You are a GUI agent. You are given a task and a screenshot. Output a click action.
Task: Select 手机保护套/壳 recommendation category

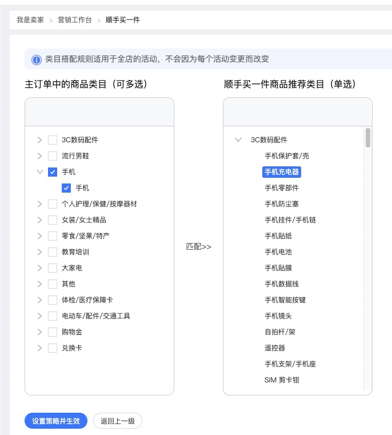point(287,156)
